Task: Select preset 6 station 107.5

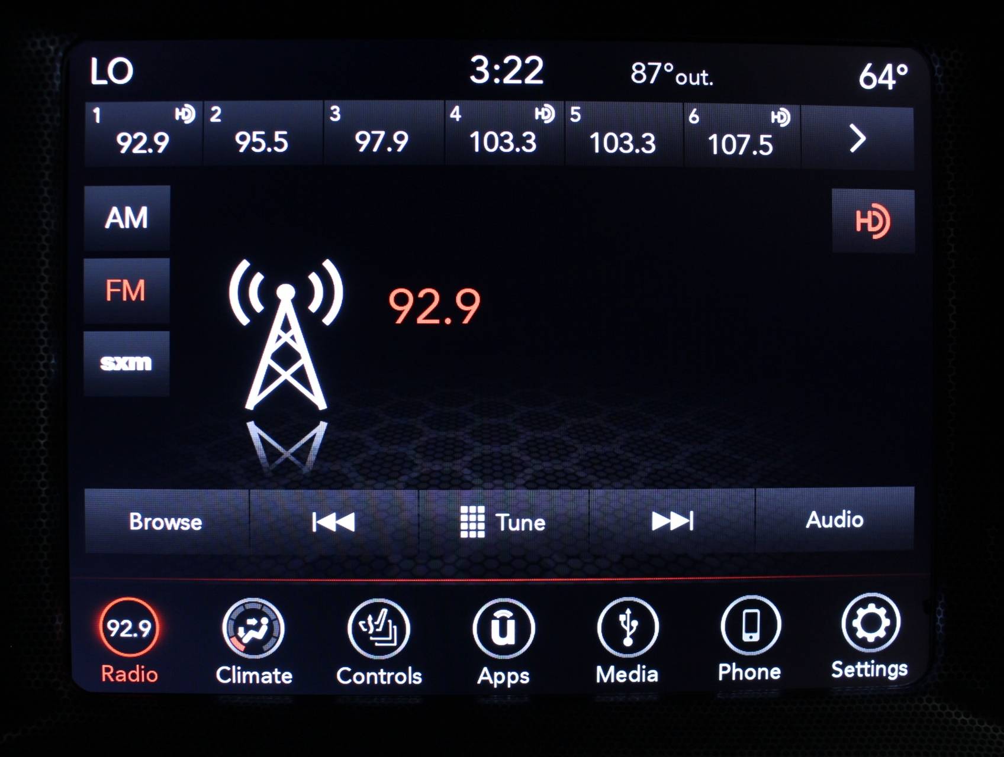Action: pyautogui.click(x=741, y=135)
